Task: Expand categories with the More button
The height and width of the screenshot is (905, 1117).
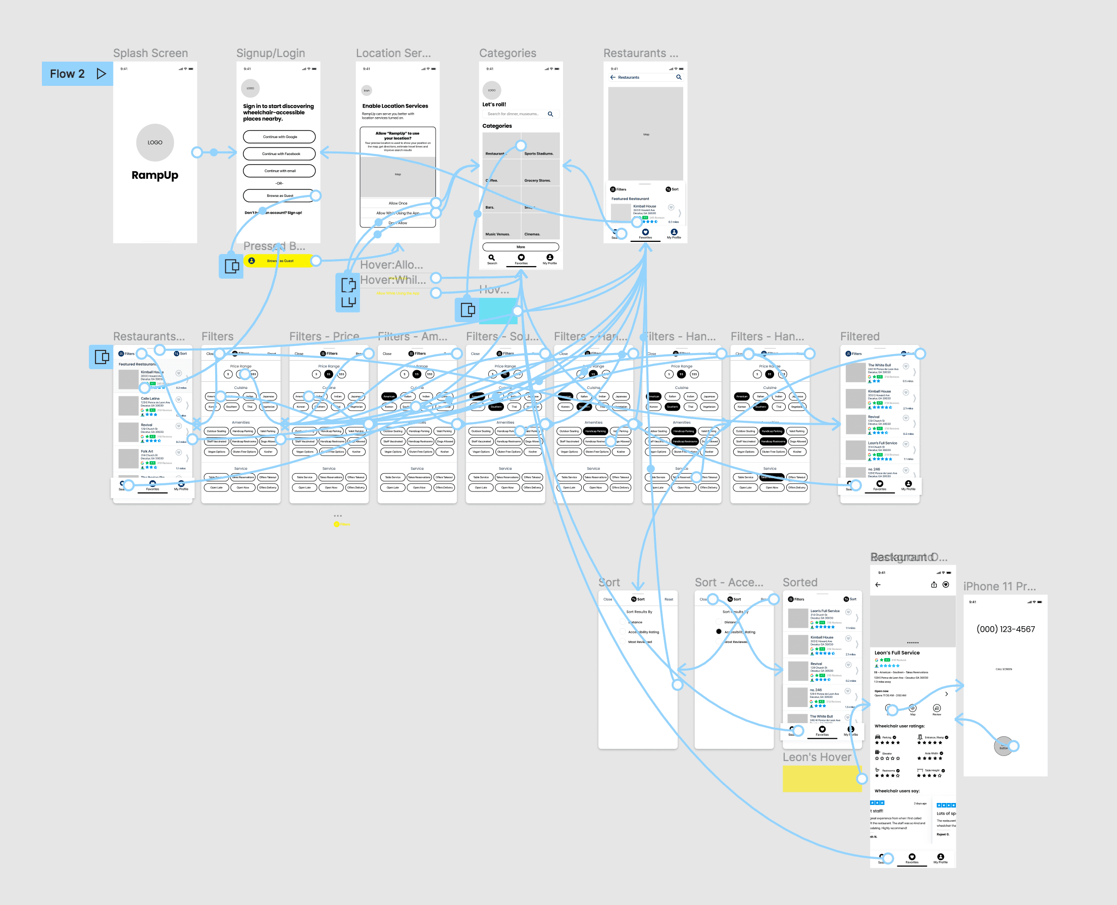Action: [520, 247]
